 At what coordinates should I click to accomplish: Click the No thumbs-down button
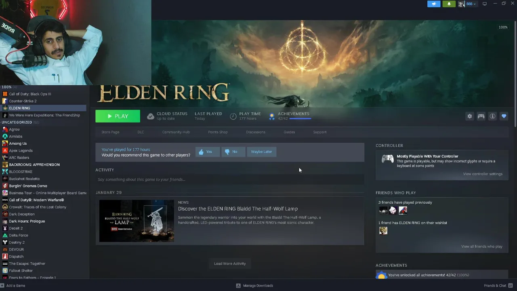click(x=233, y=152)
